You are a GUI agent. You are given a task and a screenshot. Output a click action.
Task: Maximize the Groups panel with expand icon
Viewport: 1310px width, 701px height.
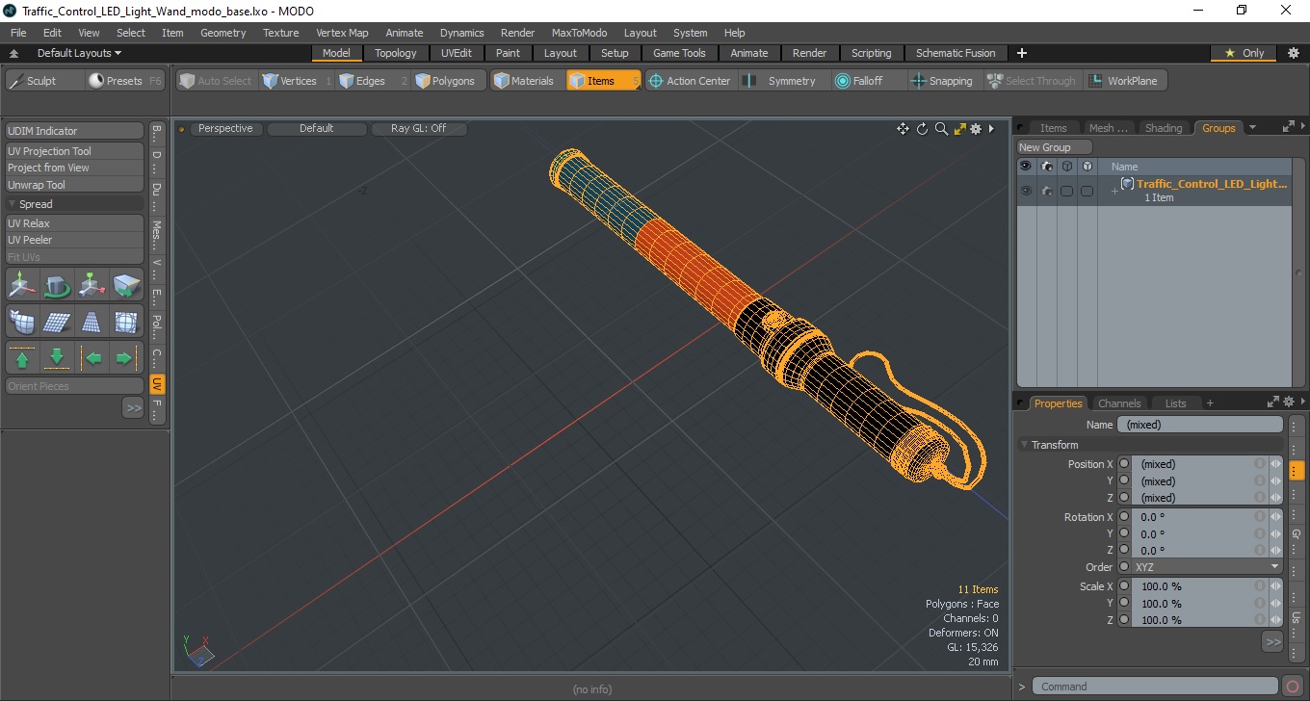1288,127
